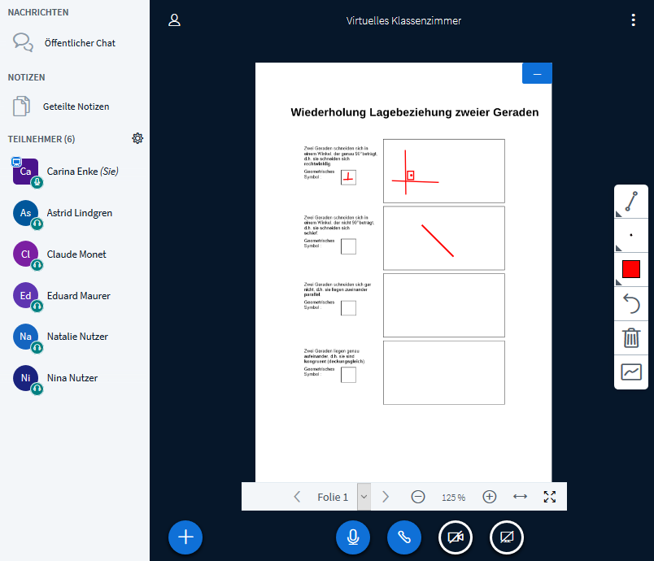This screenshot has height=561, width=654.
Task: Undo the last annotation
Action: click(631, 303)
